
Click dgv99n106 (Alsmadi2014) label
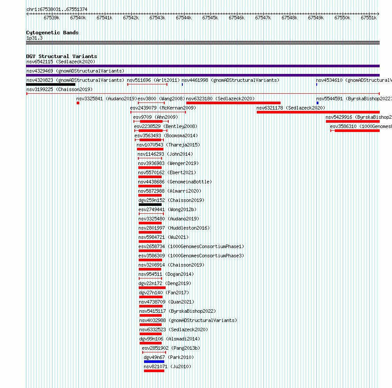point(170,339)
